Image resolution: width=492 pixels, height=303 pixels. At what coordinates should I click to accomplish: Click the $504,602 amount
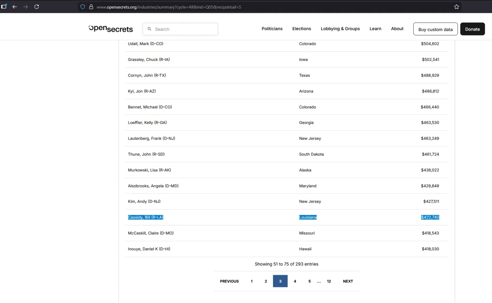coord(430,44)
